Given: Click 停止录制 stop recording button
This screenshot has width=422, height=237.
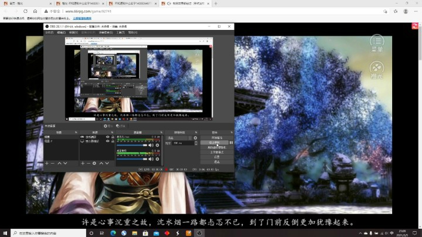Looking at the screenshot, I should click(x=215, y=143).
